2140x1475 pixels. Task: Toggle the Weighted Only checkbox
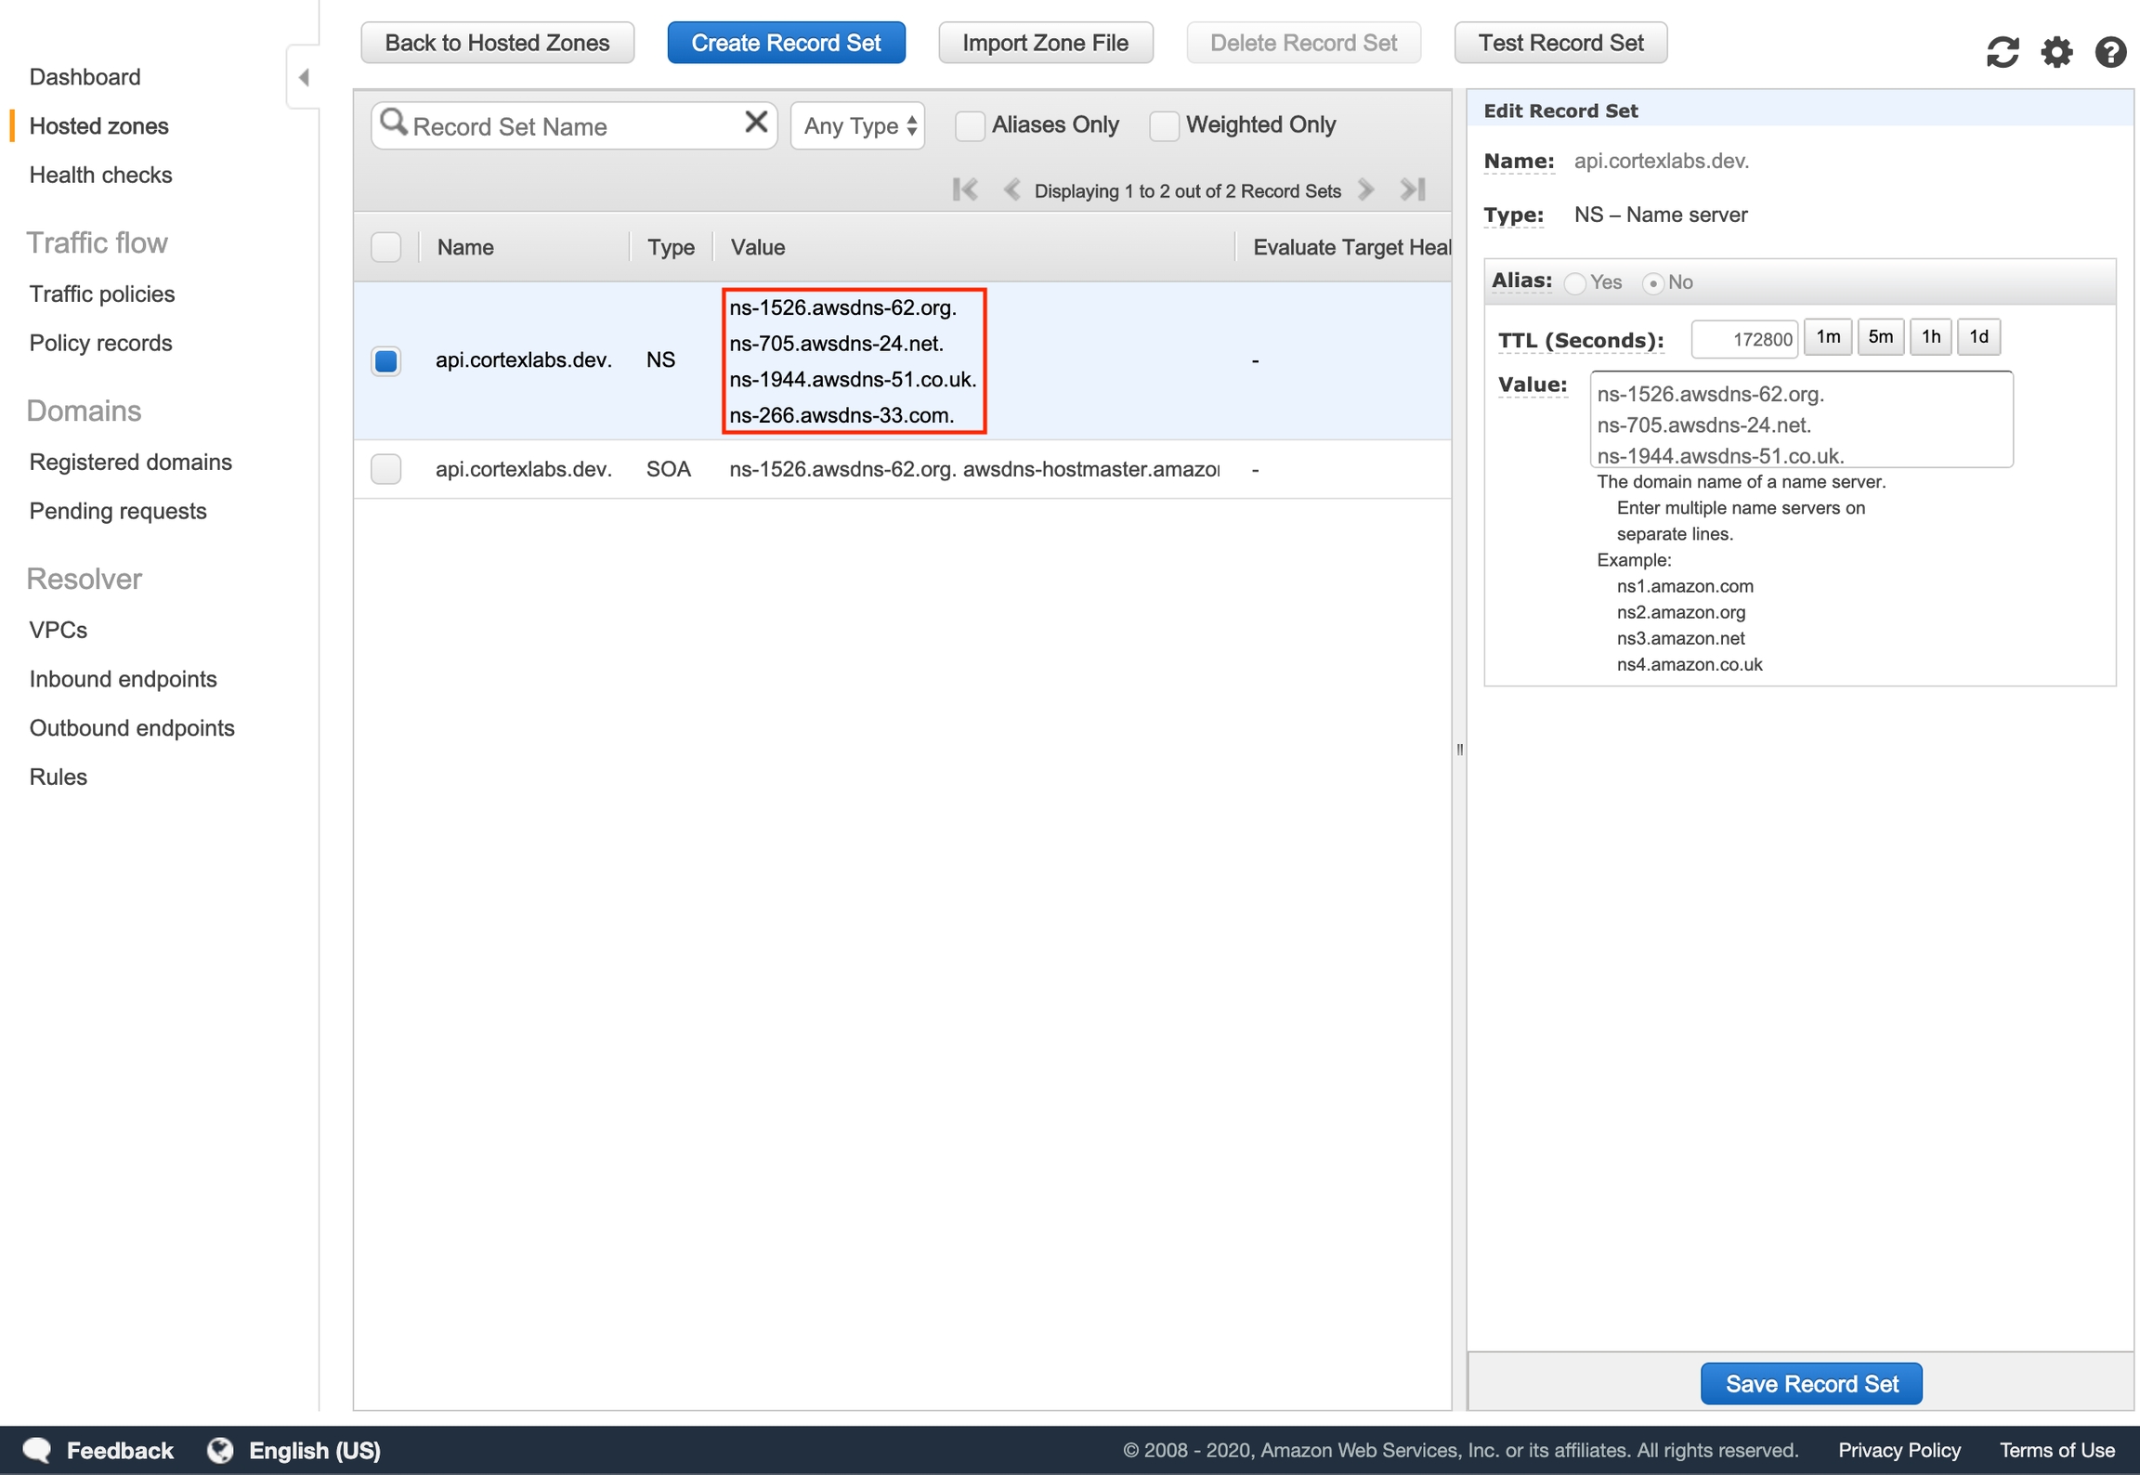1164,125
